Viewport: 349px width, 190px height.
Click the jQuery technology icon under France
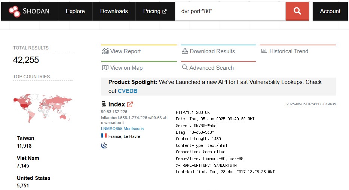104,145
